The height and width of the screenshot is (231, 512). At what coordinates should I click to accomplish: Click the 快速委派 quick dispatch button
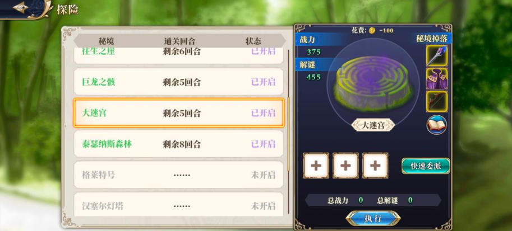[426, 166]
